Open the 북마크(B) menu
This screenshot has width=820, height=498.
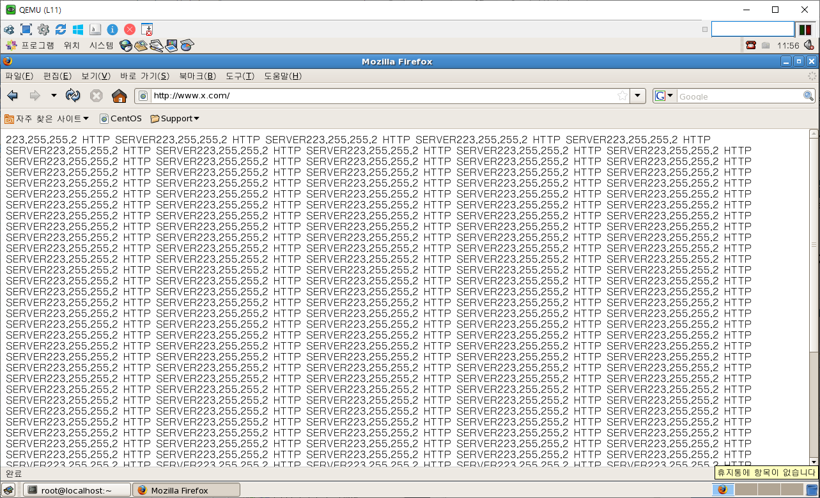coord(197,76)
